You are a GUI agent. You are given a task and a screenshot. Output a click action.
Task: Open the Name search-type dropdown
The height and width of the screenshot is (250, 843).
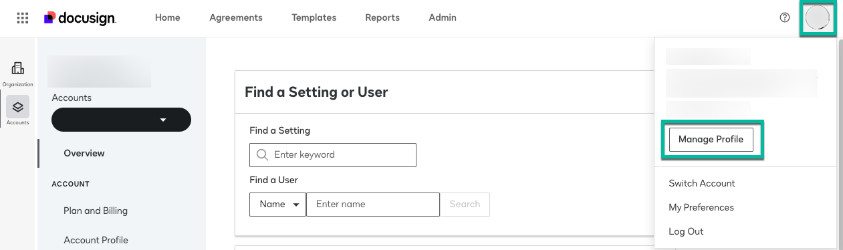coord(277,205)
